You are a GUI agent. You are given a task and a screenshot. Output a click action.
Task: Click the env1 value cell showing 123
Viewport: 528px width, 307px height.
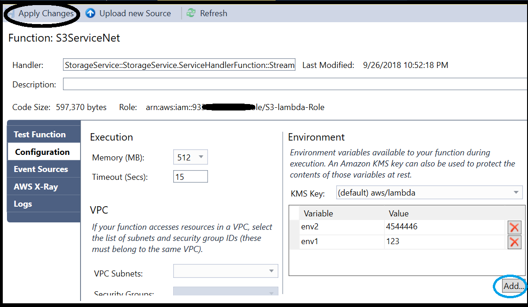(444, 242)
